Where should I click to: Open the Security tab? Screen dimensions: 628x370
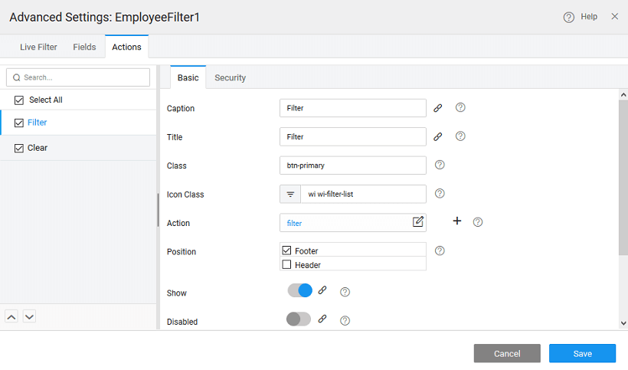click(230, 77)
